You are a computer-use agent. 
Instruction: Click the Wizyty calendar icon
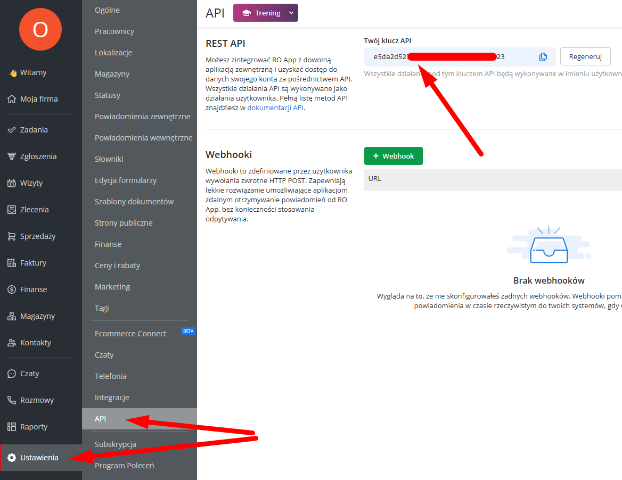click(11, 183)
